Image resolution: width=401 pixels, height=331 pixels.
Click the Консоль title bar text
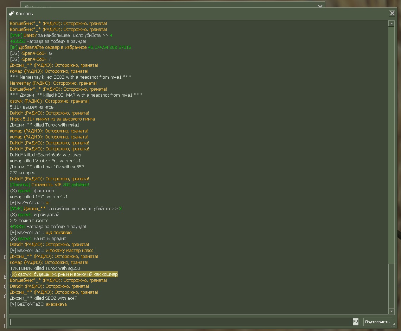[x=24, y=14]
